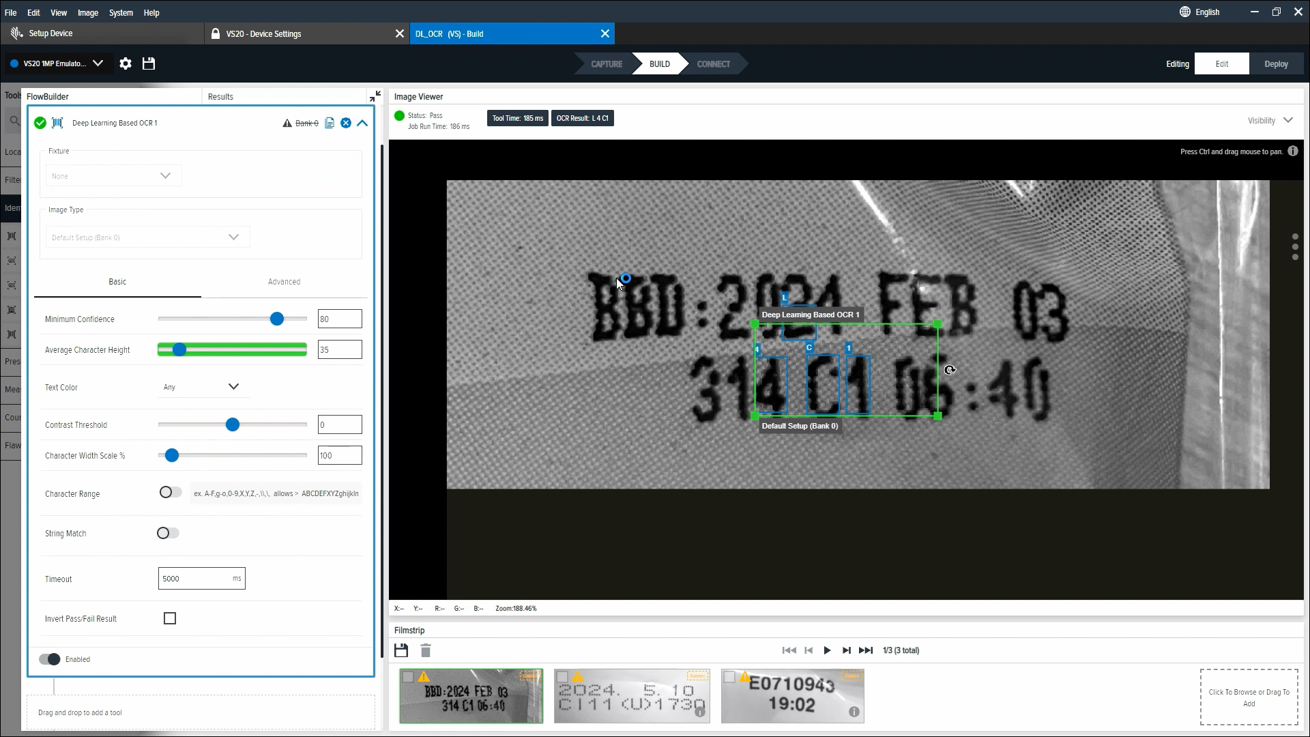Open device settings gear icon
The width and height of the screenshot is (1310, 737).
[x=126, y=63]
